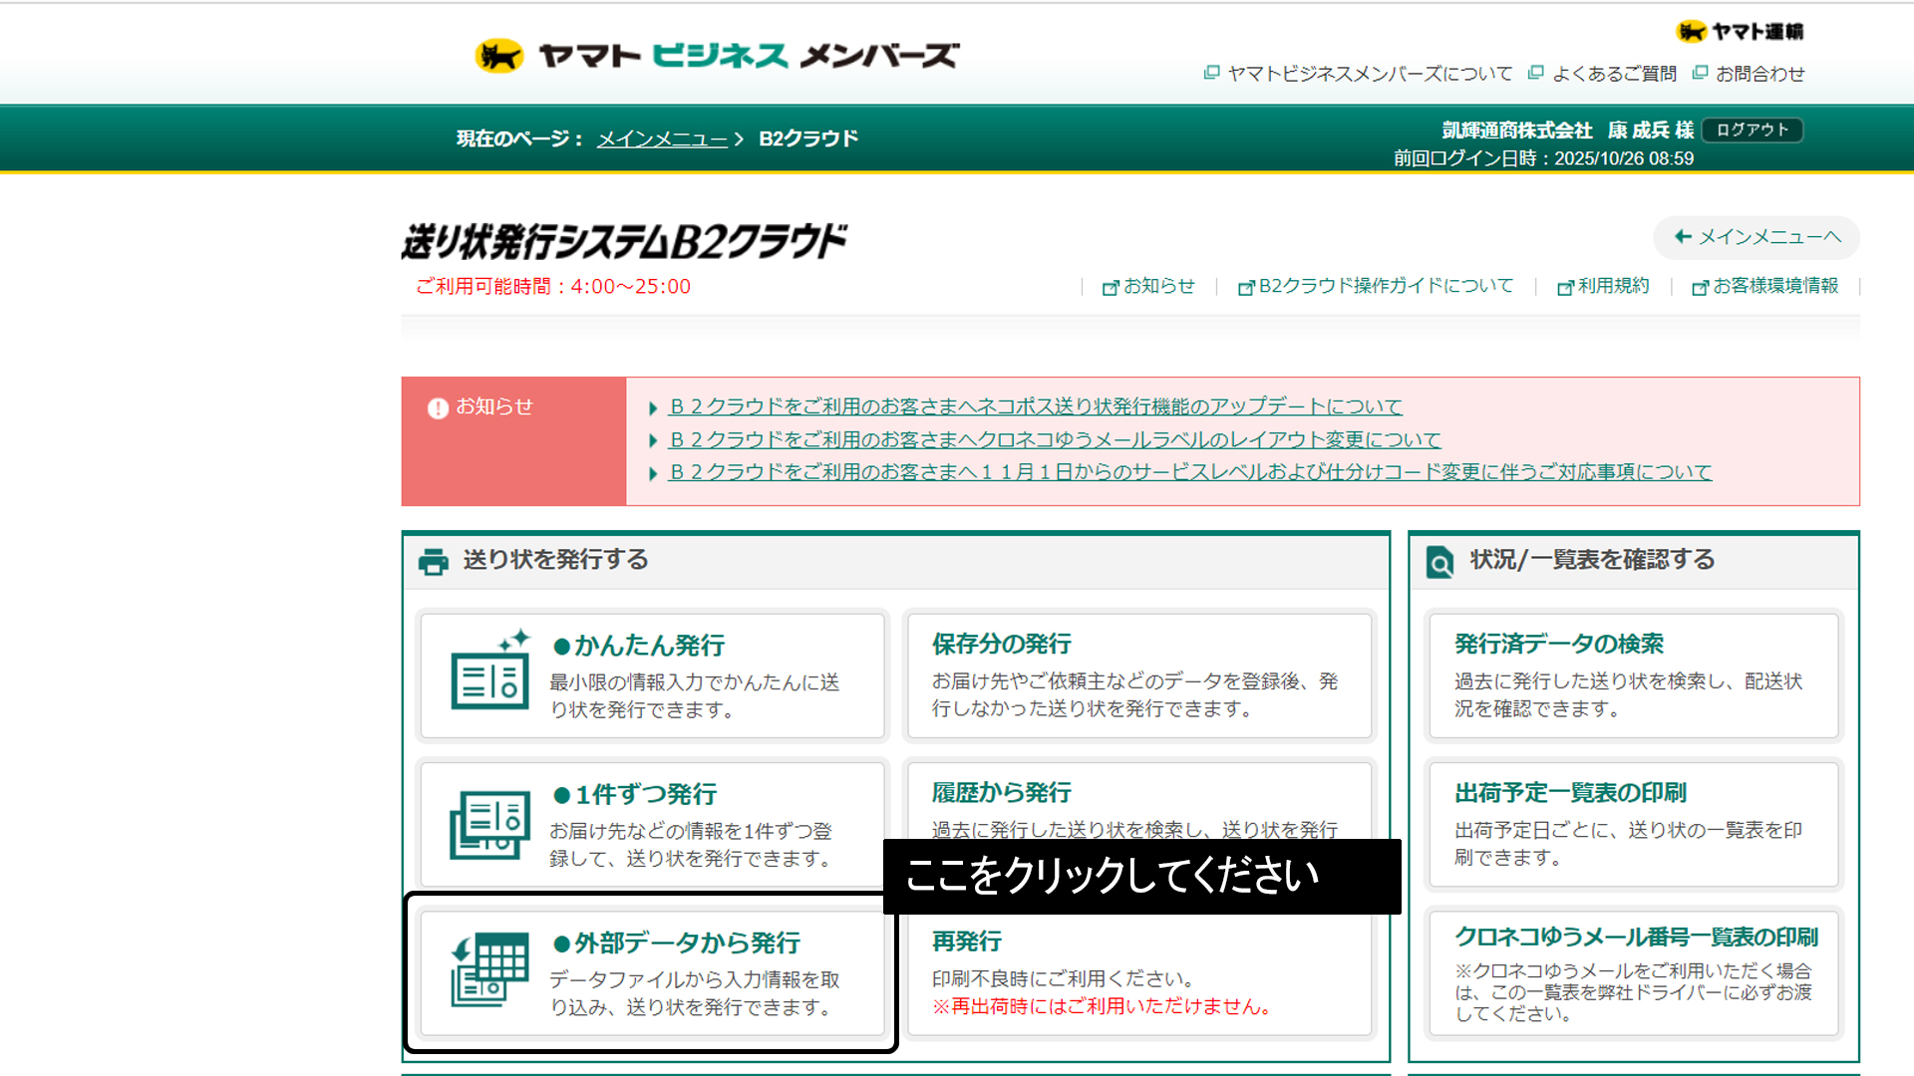Screen dimensions: 1914x1076
Task: Click the exclamation icon in お知らせ panel
Action: point(438,408)
